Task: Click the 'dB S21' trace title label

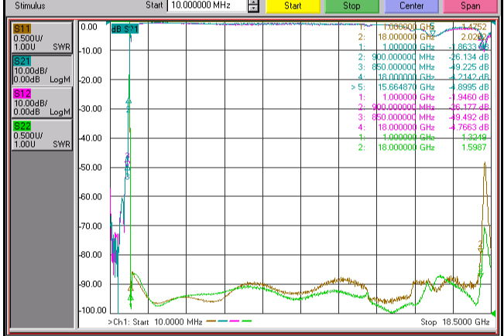Action: [x=125, y=29]
